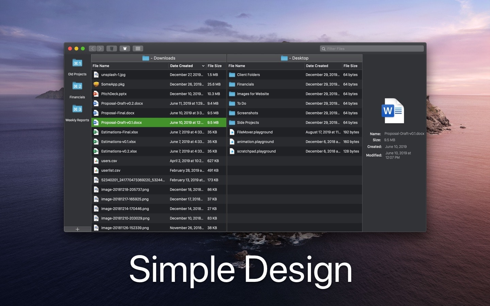Select the Weekly Reports favorite folder icon

pos(77,109)
